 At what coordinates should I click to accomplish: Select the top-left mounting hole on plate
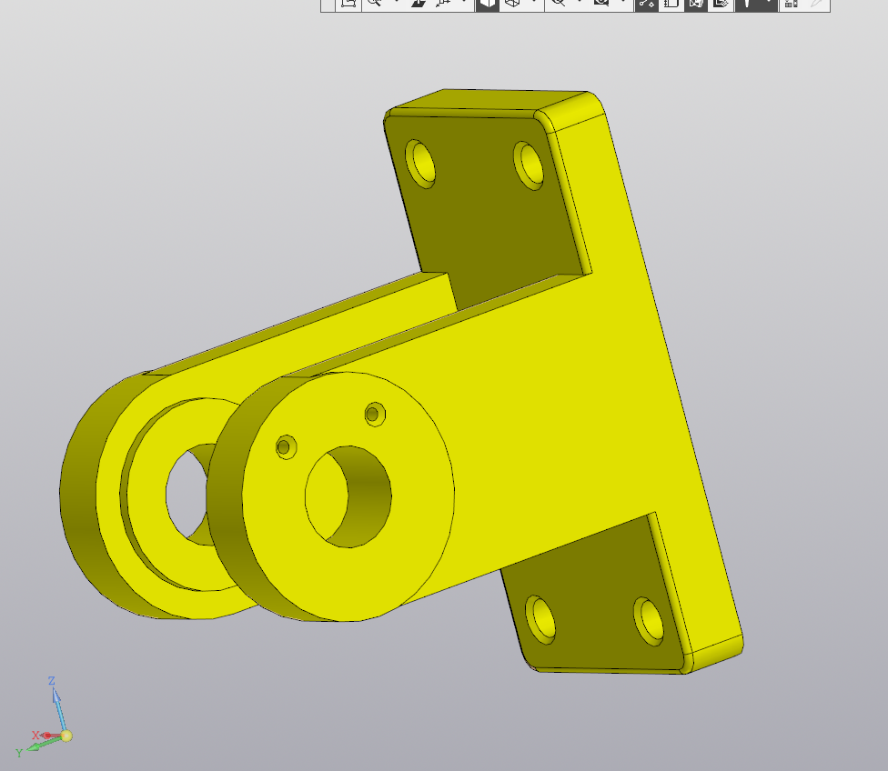point(421,163)
